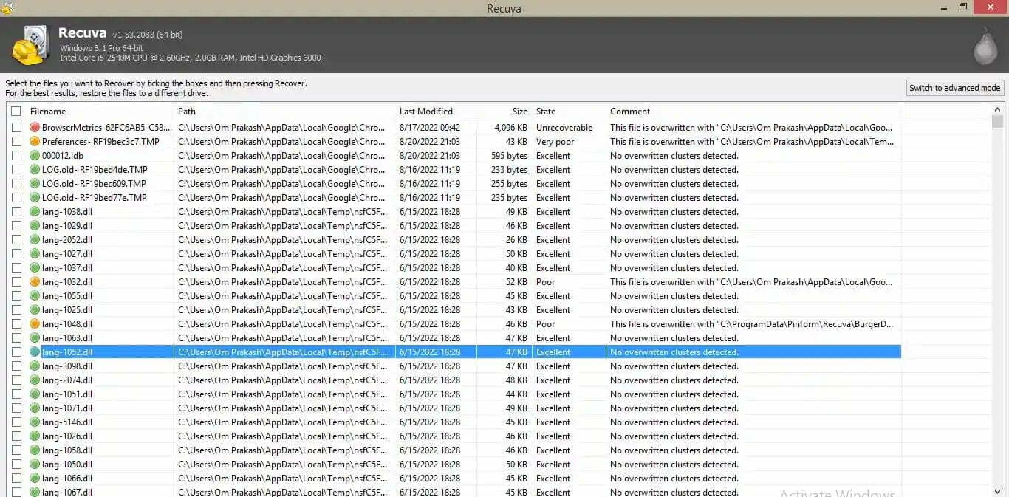This screenshot has height=497, width=1009.
Task: Click the green dot next to LOG.old~RF19bed77e.TMP
Action: 35,198
